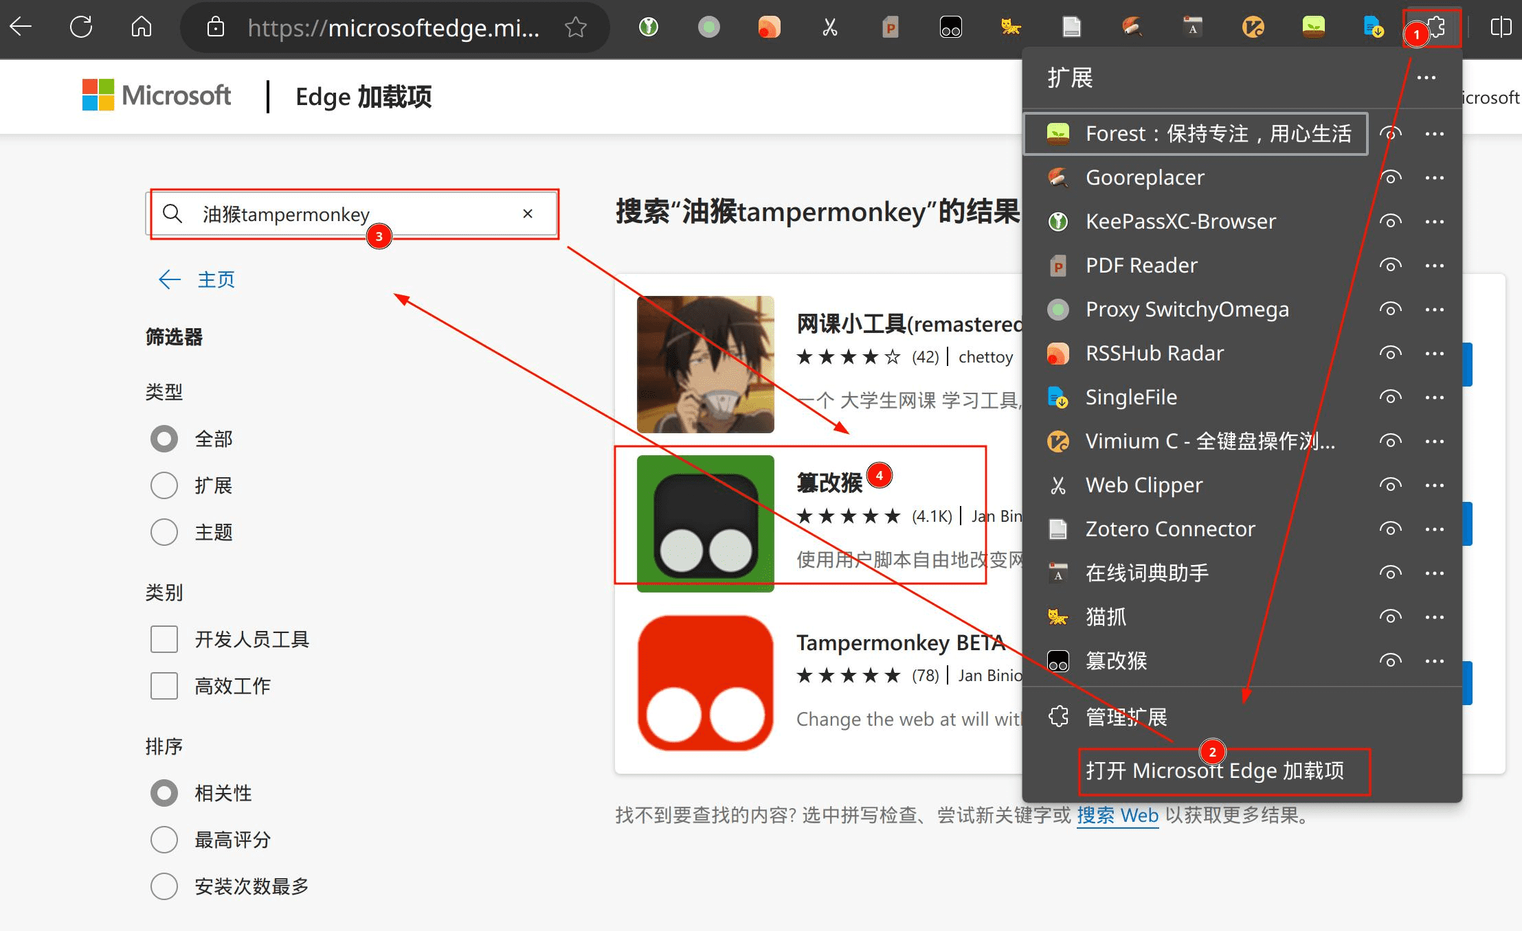Open Gooreplacer toolbar icon

pos(1132,27)
